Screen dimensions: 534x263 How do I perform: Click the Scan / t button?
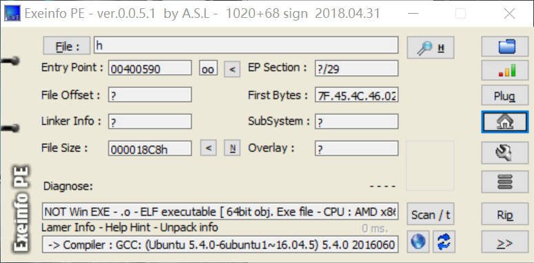(x=431, y=214)
